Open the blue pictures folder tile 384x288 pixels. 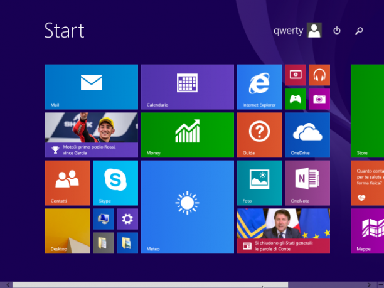tap(127, 243)
